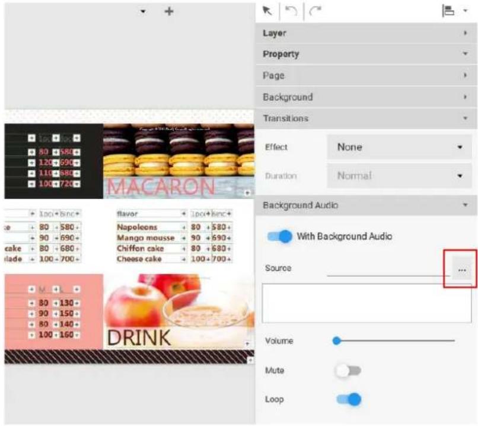Click price 690 in Mango mousse row
478x426 pixels.
[x=219, y=238]
